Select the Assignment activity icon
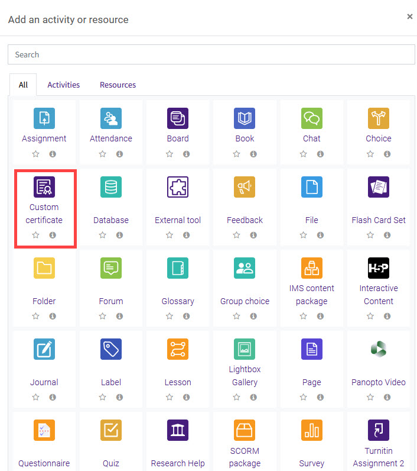Screen dimensions: 417x471 [x=44, y=118]
